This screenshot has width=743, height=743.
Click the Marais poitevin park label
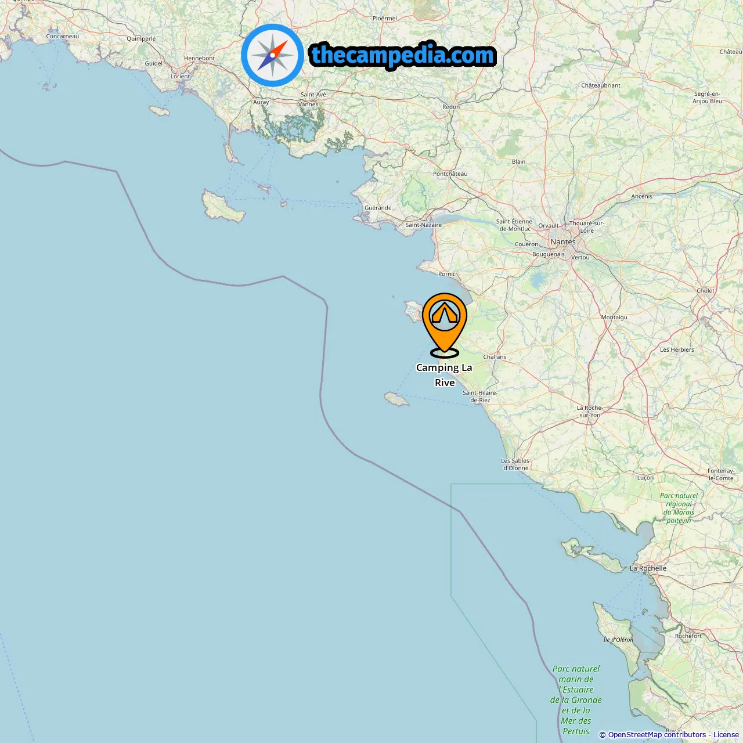click(x=679, y=508)
